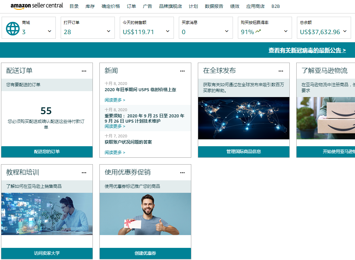Image resolution: width=355 pixels, height=260 pixels.
Task: Open options menu on 教程和培训 card
Action: coord(84,173)
